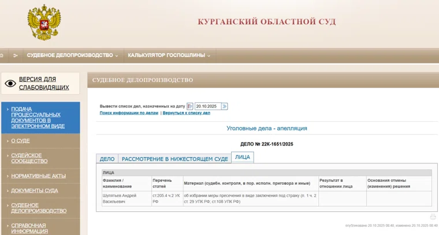Select the ЛИЦА tab

pos(243,157)
